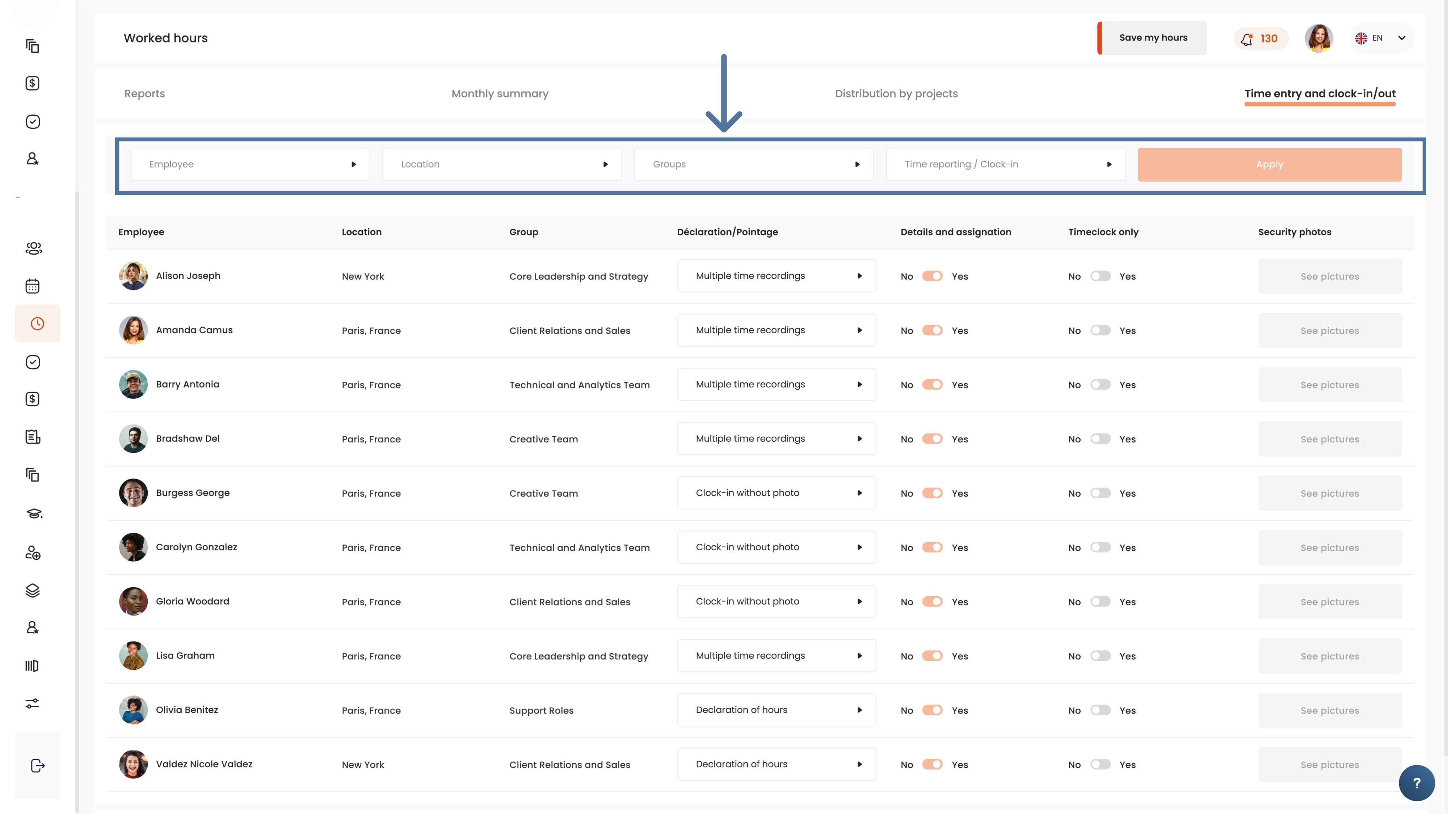Screen dimensions: 1448x814
Task: Enable Timeclock only for Amanda Camus
Action: point(1100,330)
